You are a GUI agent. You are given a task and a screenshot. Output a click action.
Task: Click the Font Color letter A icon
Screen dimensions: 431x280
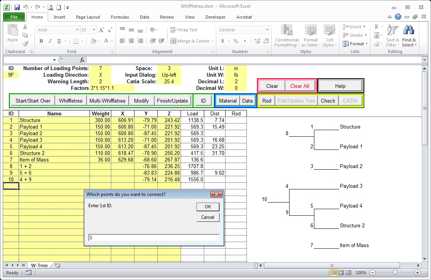coord(106,41)
